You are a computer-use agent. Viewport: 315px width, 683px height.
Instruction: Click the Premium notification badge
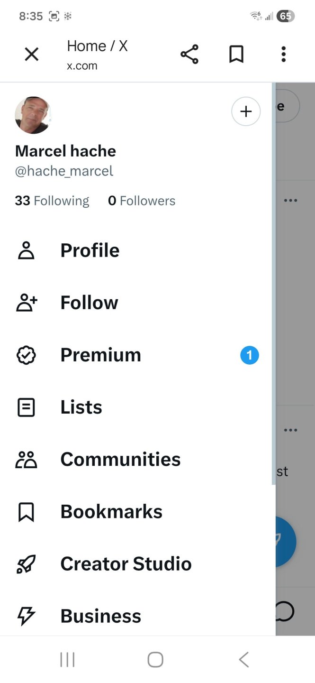point(250,355)
